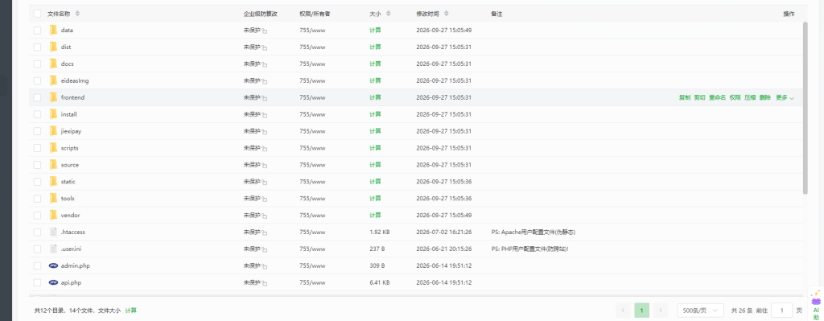The image size is (824, 321).
Task: Click tamper-protection lock icon for data
Action: pos(264,31)
